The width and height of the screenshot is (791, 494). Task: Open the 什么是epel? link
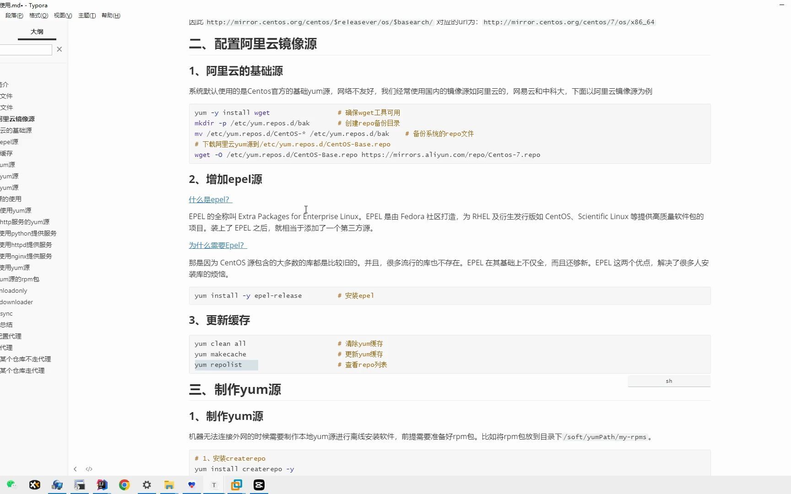[211, 199]
